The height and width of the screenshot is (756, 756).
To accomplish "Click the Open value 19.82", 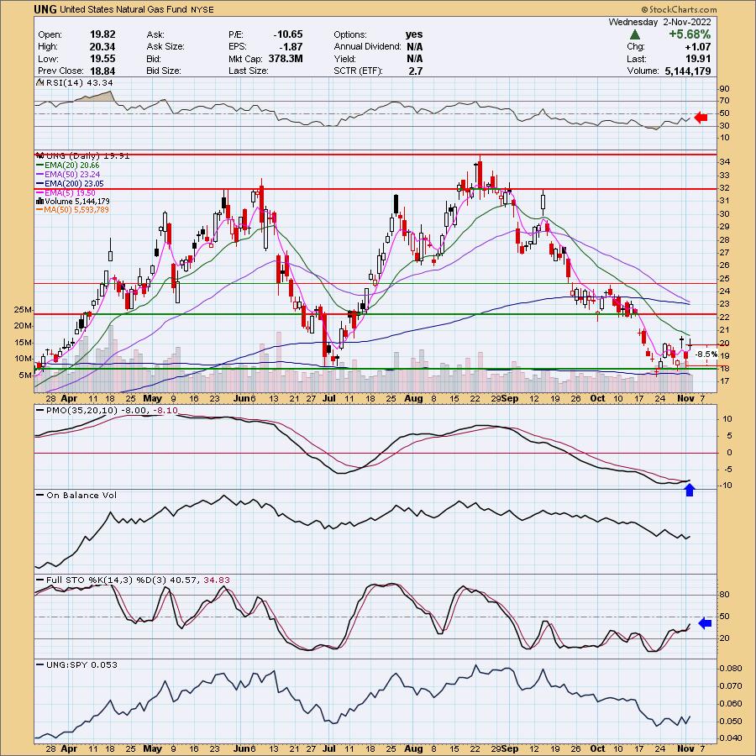I will (x=102, y=34).
